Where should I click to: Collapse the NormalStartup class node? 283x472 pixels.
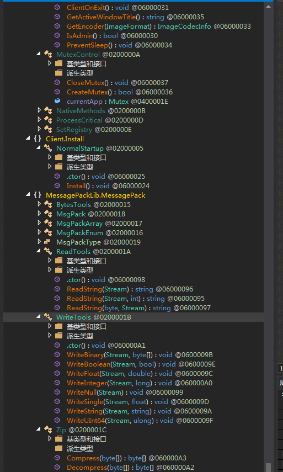click(39, 148)
